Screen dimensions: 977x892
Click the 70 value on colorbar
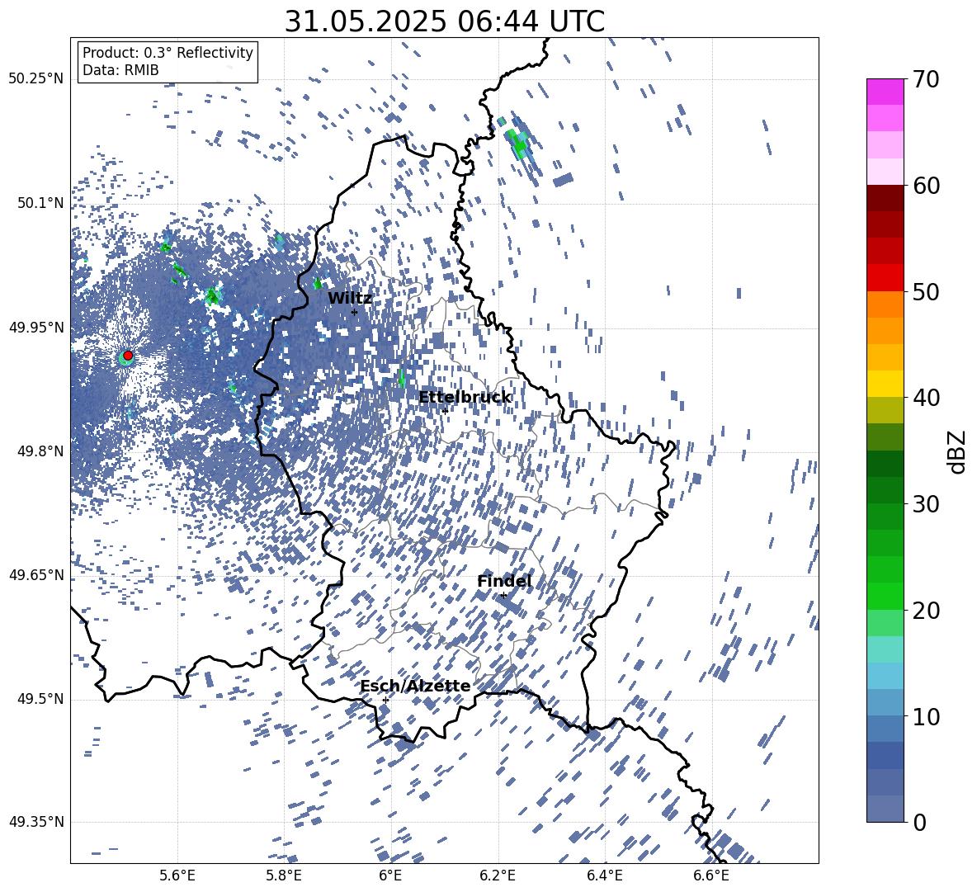pyautogui.click(x=926, y=79)
